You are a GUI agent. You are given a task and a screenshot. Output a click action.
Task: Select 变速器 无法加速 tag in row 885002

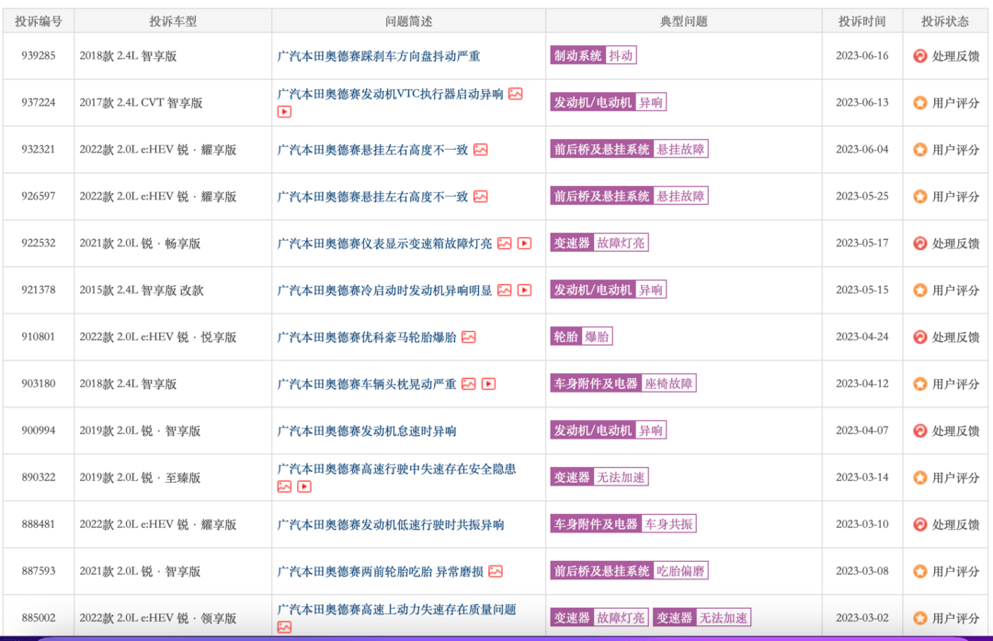pos(702,618)
